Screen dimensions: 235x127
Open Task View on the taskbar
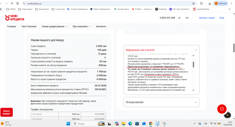tap(110, 124)
